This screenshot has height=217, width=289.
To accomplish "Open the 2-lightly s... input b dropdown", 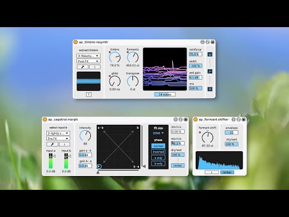I will point(58,133).
